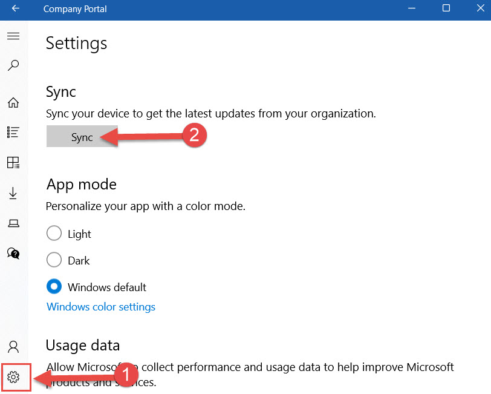
Task: Open Downloads and updates icon
Action: coord(13,192)
